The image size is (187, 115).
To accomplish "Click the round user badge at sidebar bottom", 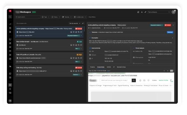I will (x=10, y=101).
